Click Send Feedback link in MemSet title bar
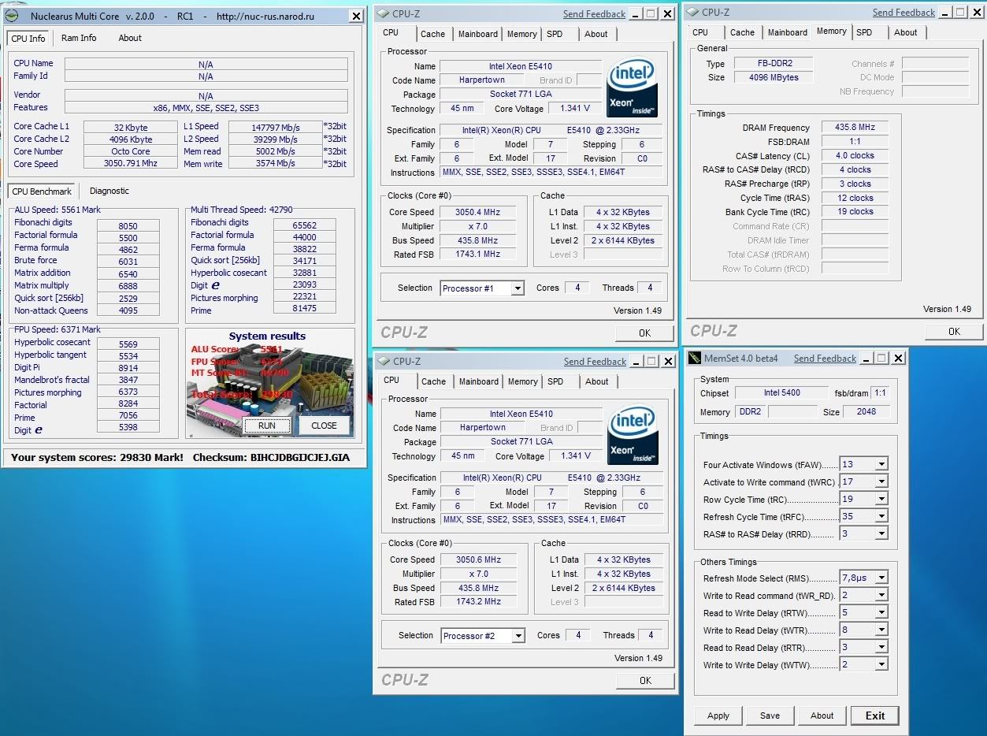The image size is (987, 736). pyautogui.click(x=825, y=359)
